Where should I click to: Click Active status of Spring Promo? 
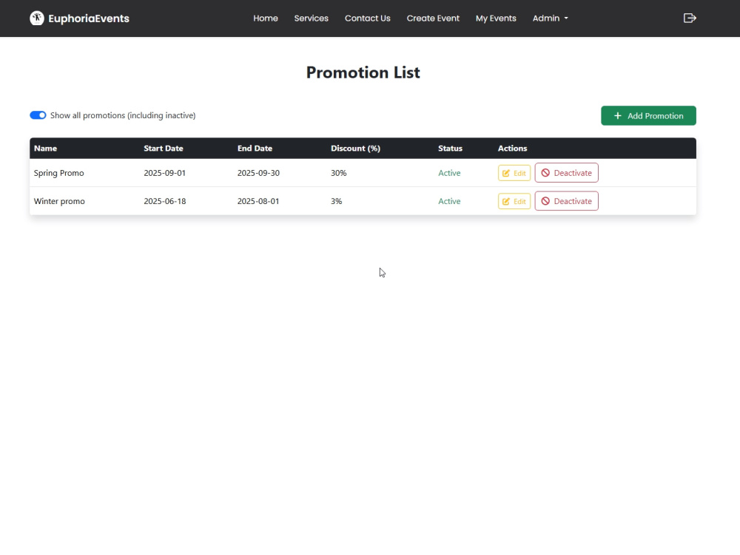pyautogui.click(x=449, y=173)
